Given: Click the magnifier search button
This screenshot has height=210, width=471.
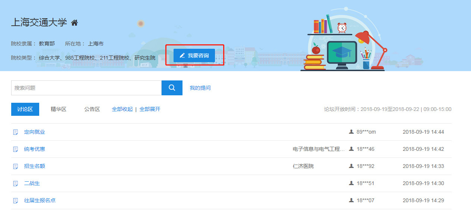Looking at the screenshot, I should tap(172, 88).
